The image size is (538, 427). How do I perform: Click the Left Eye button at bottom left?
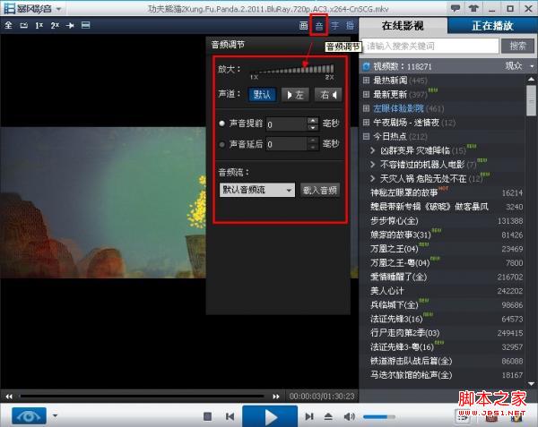point(29,416)
